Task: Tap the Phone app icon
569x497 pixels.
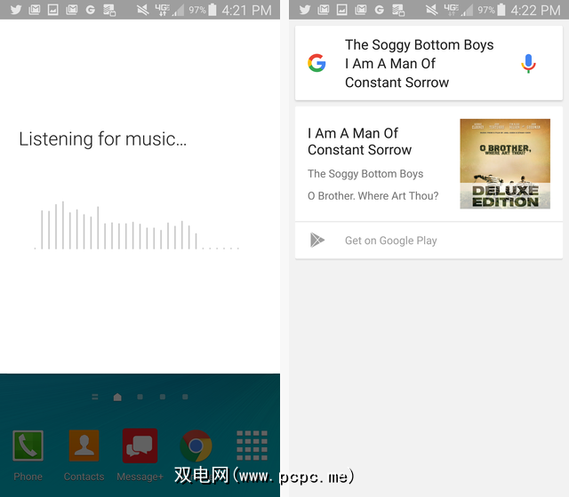Action: coord(28,446)
